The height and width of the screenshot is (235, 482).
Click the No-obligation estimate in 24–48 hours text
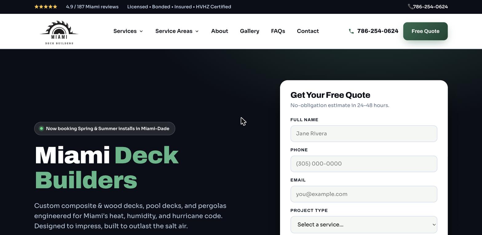pos(340,105)
